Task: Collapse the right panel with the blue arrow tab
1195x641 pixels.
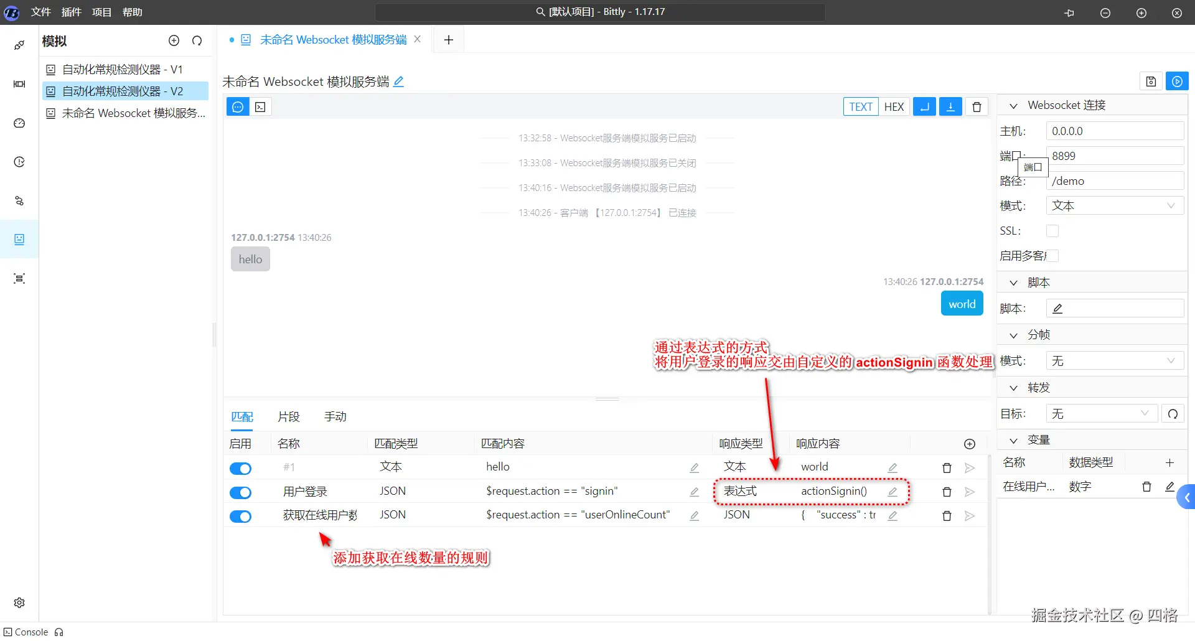Action: [x=1187, y=497]
